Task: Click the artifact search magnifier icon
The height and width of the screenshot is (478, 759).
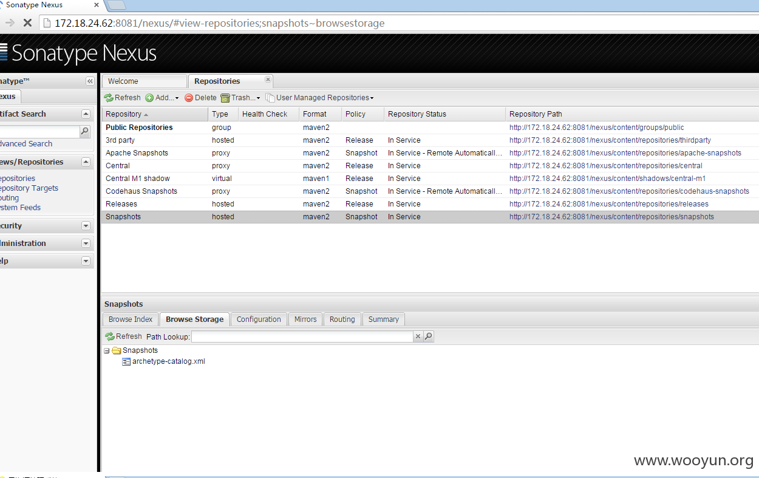Action: (x=85, y=131)
